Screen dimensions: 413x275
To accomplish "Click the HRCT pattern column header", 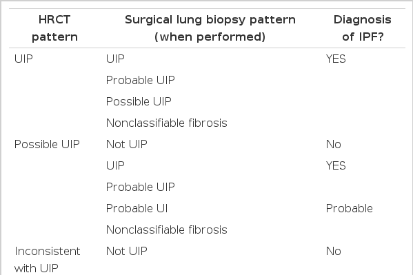I will [x=54, y=28].
